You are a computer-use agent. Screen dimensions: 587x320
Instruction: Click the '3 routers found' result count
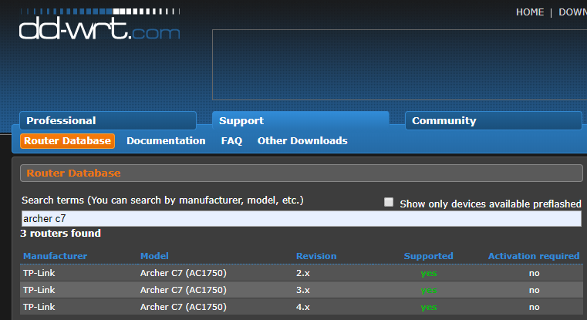click(61, 233)
